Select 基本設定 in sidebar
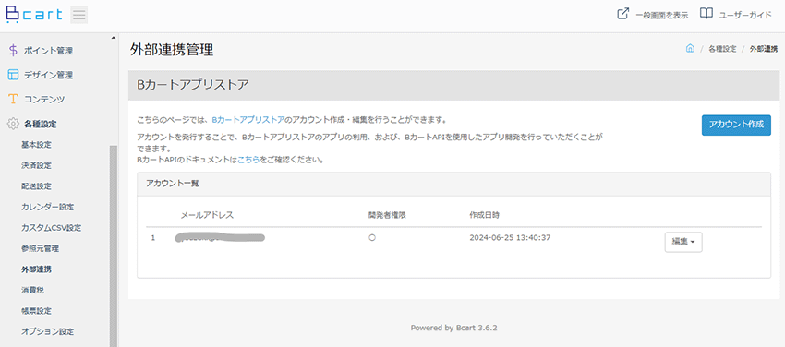The height and width of the screenshot is (347, 785). pyautogui.click(x=36, y=145)
